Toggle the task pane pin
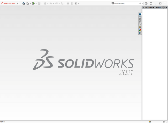The width and height of the screenshot is (168, 123). [x=166, y=8]
